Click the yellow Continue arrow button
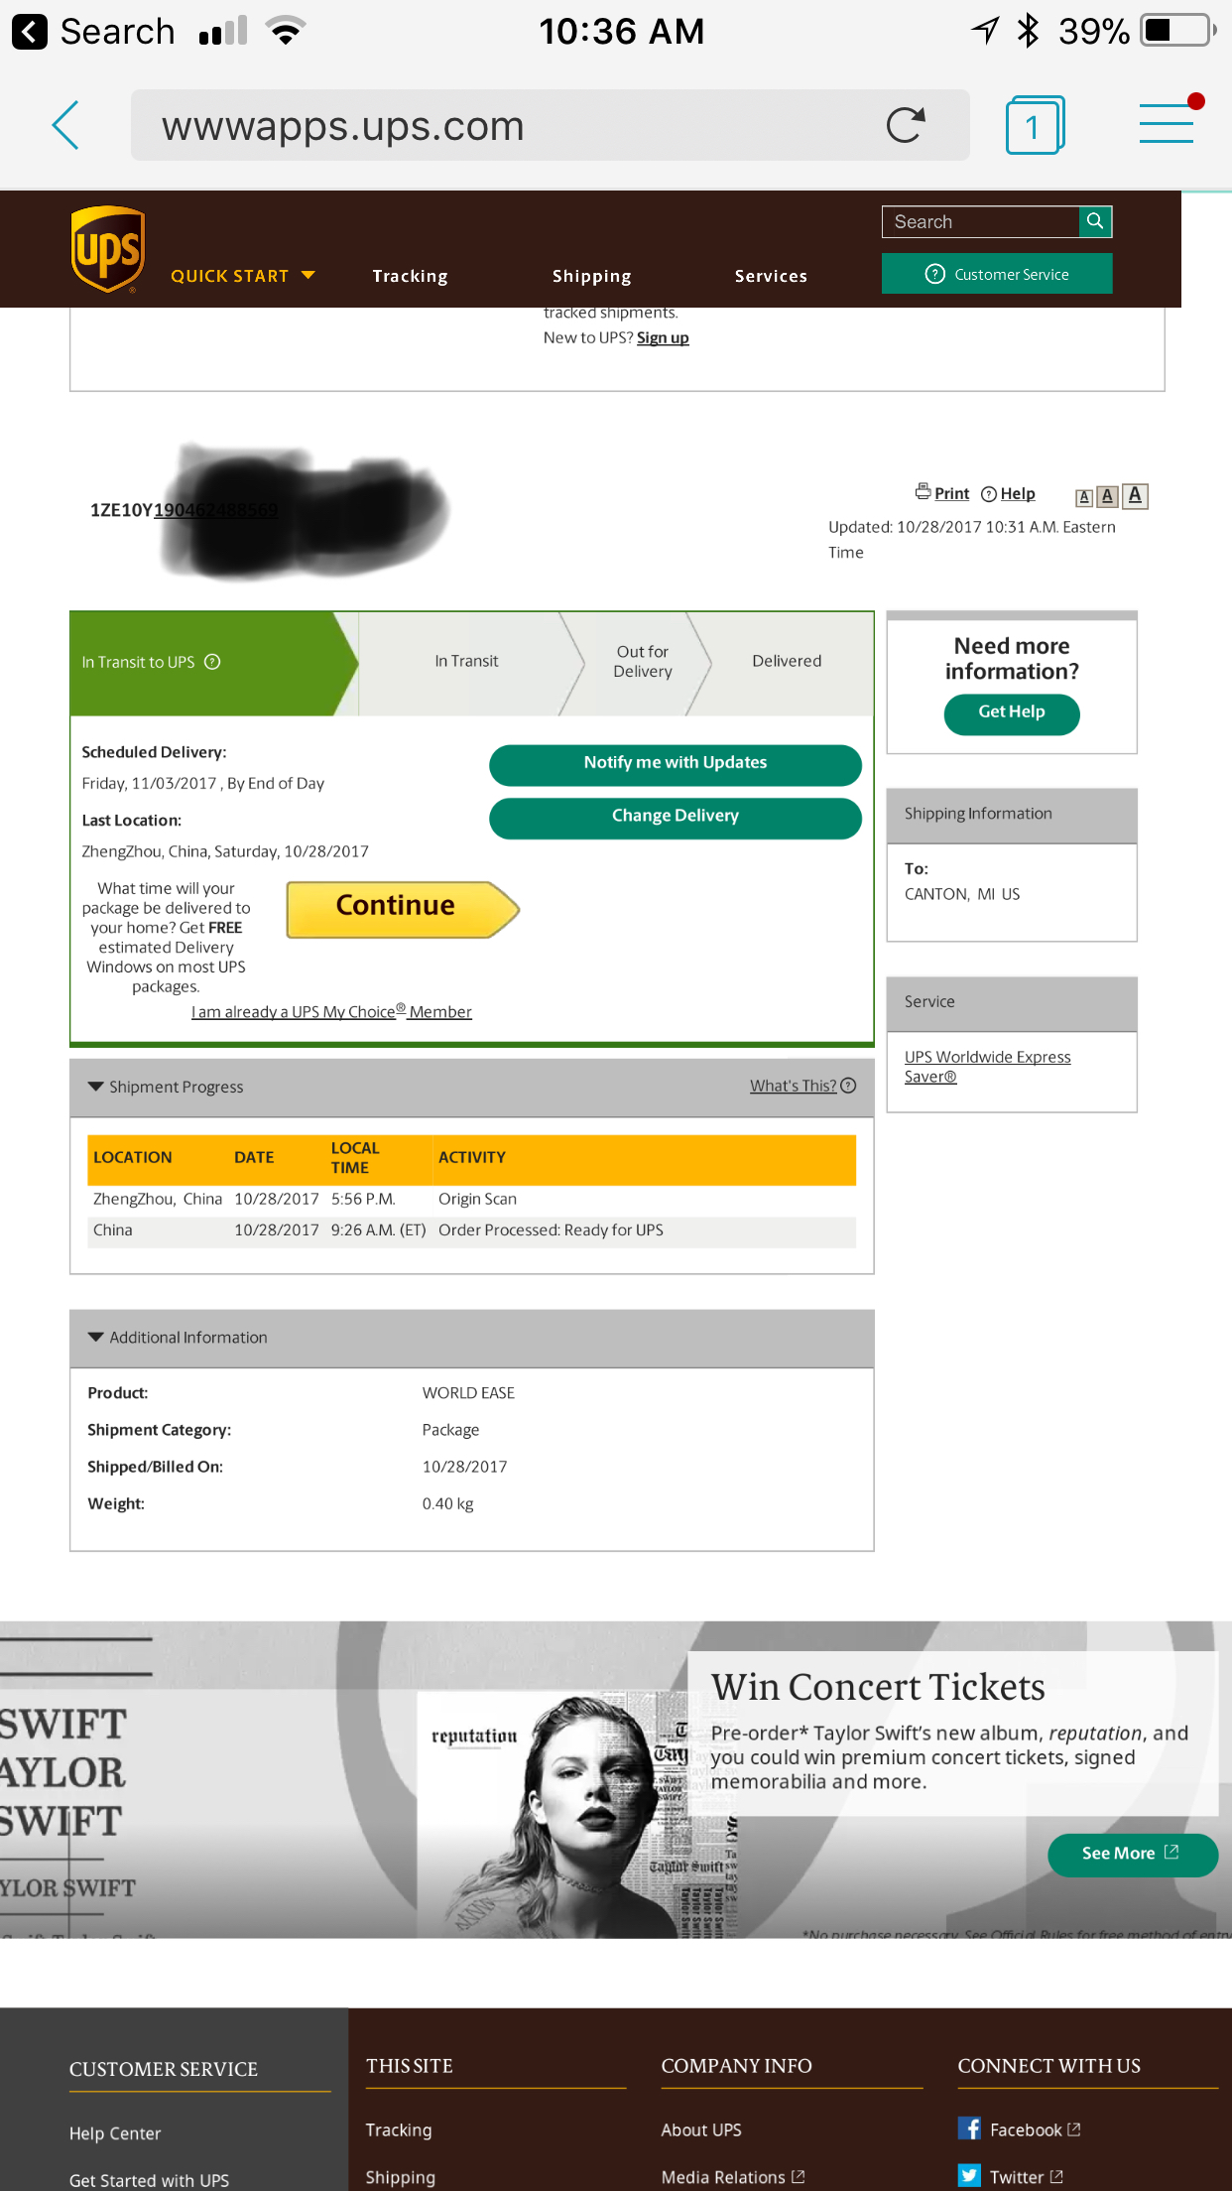Viewport: 1232px width, 2191px height. [x=403, y=909]
